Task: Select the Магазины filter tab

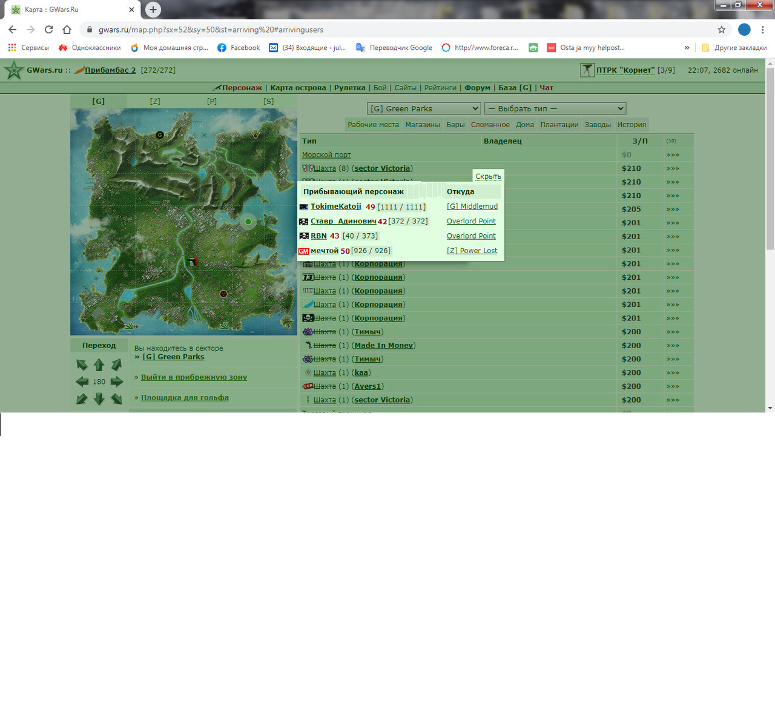Action: point(423,125)
